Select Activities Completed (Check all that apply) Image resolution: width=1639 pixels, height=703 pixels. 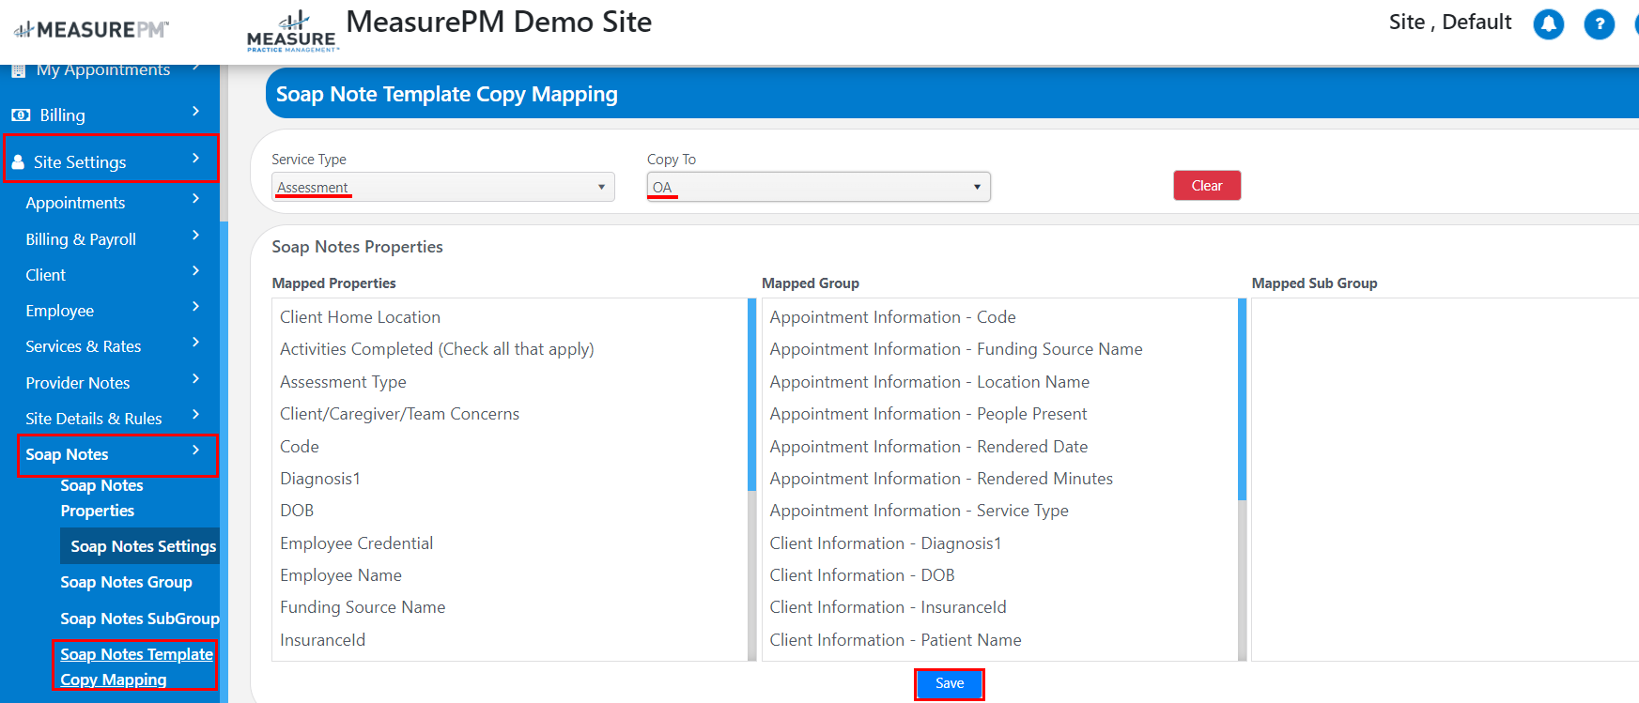pyautogui.click(x=437, y=349)
